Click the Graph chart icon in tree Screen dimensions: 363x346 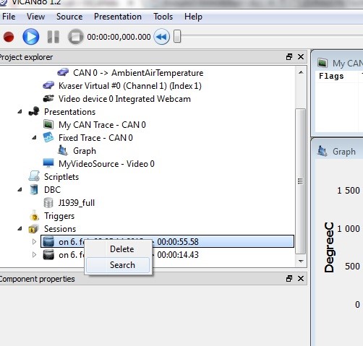[63, 150]
